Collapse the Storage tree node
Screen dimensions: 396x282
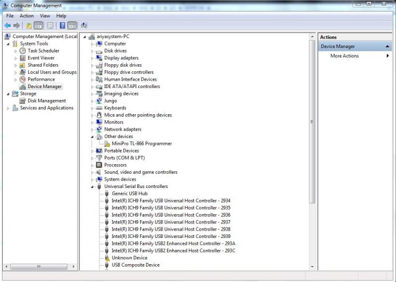pyautogui.click(x=8, y=94)
